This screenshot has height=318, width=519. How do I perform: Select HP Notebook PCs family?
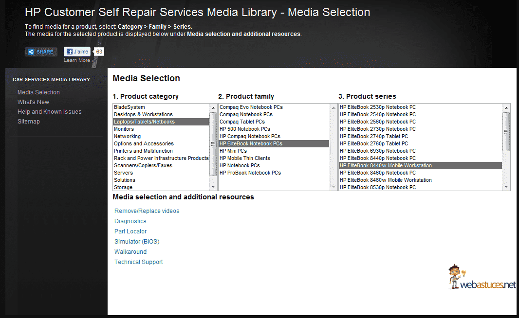coord(274,165)
